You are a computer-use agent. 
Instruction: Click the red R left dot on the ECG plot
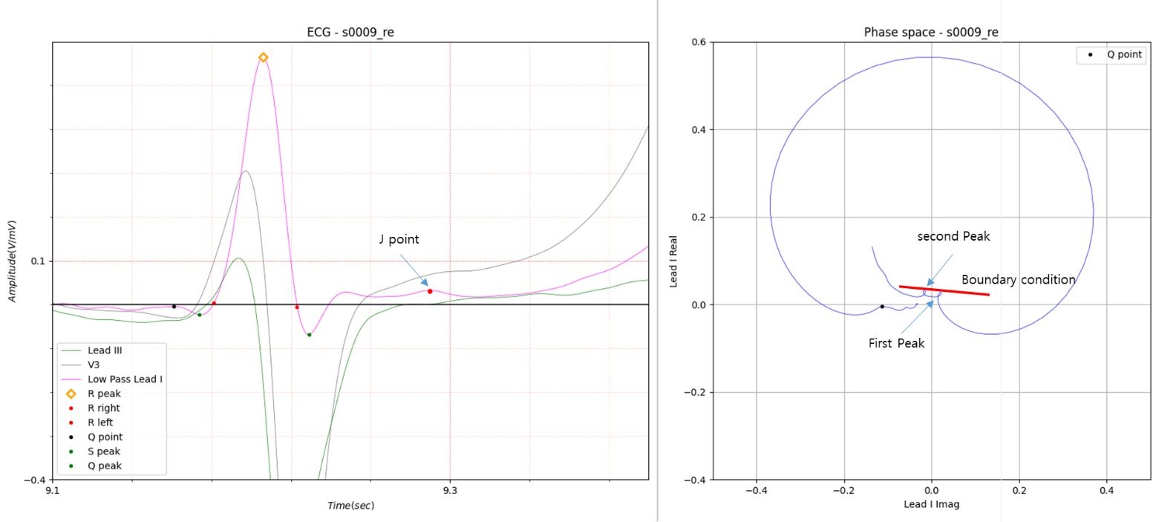click(214, 303)
